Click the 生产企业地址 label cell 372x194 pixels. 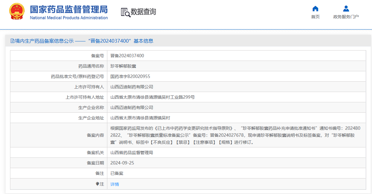coord(59,118)
